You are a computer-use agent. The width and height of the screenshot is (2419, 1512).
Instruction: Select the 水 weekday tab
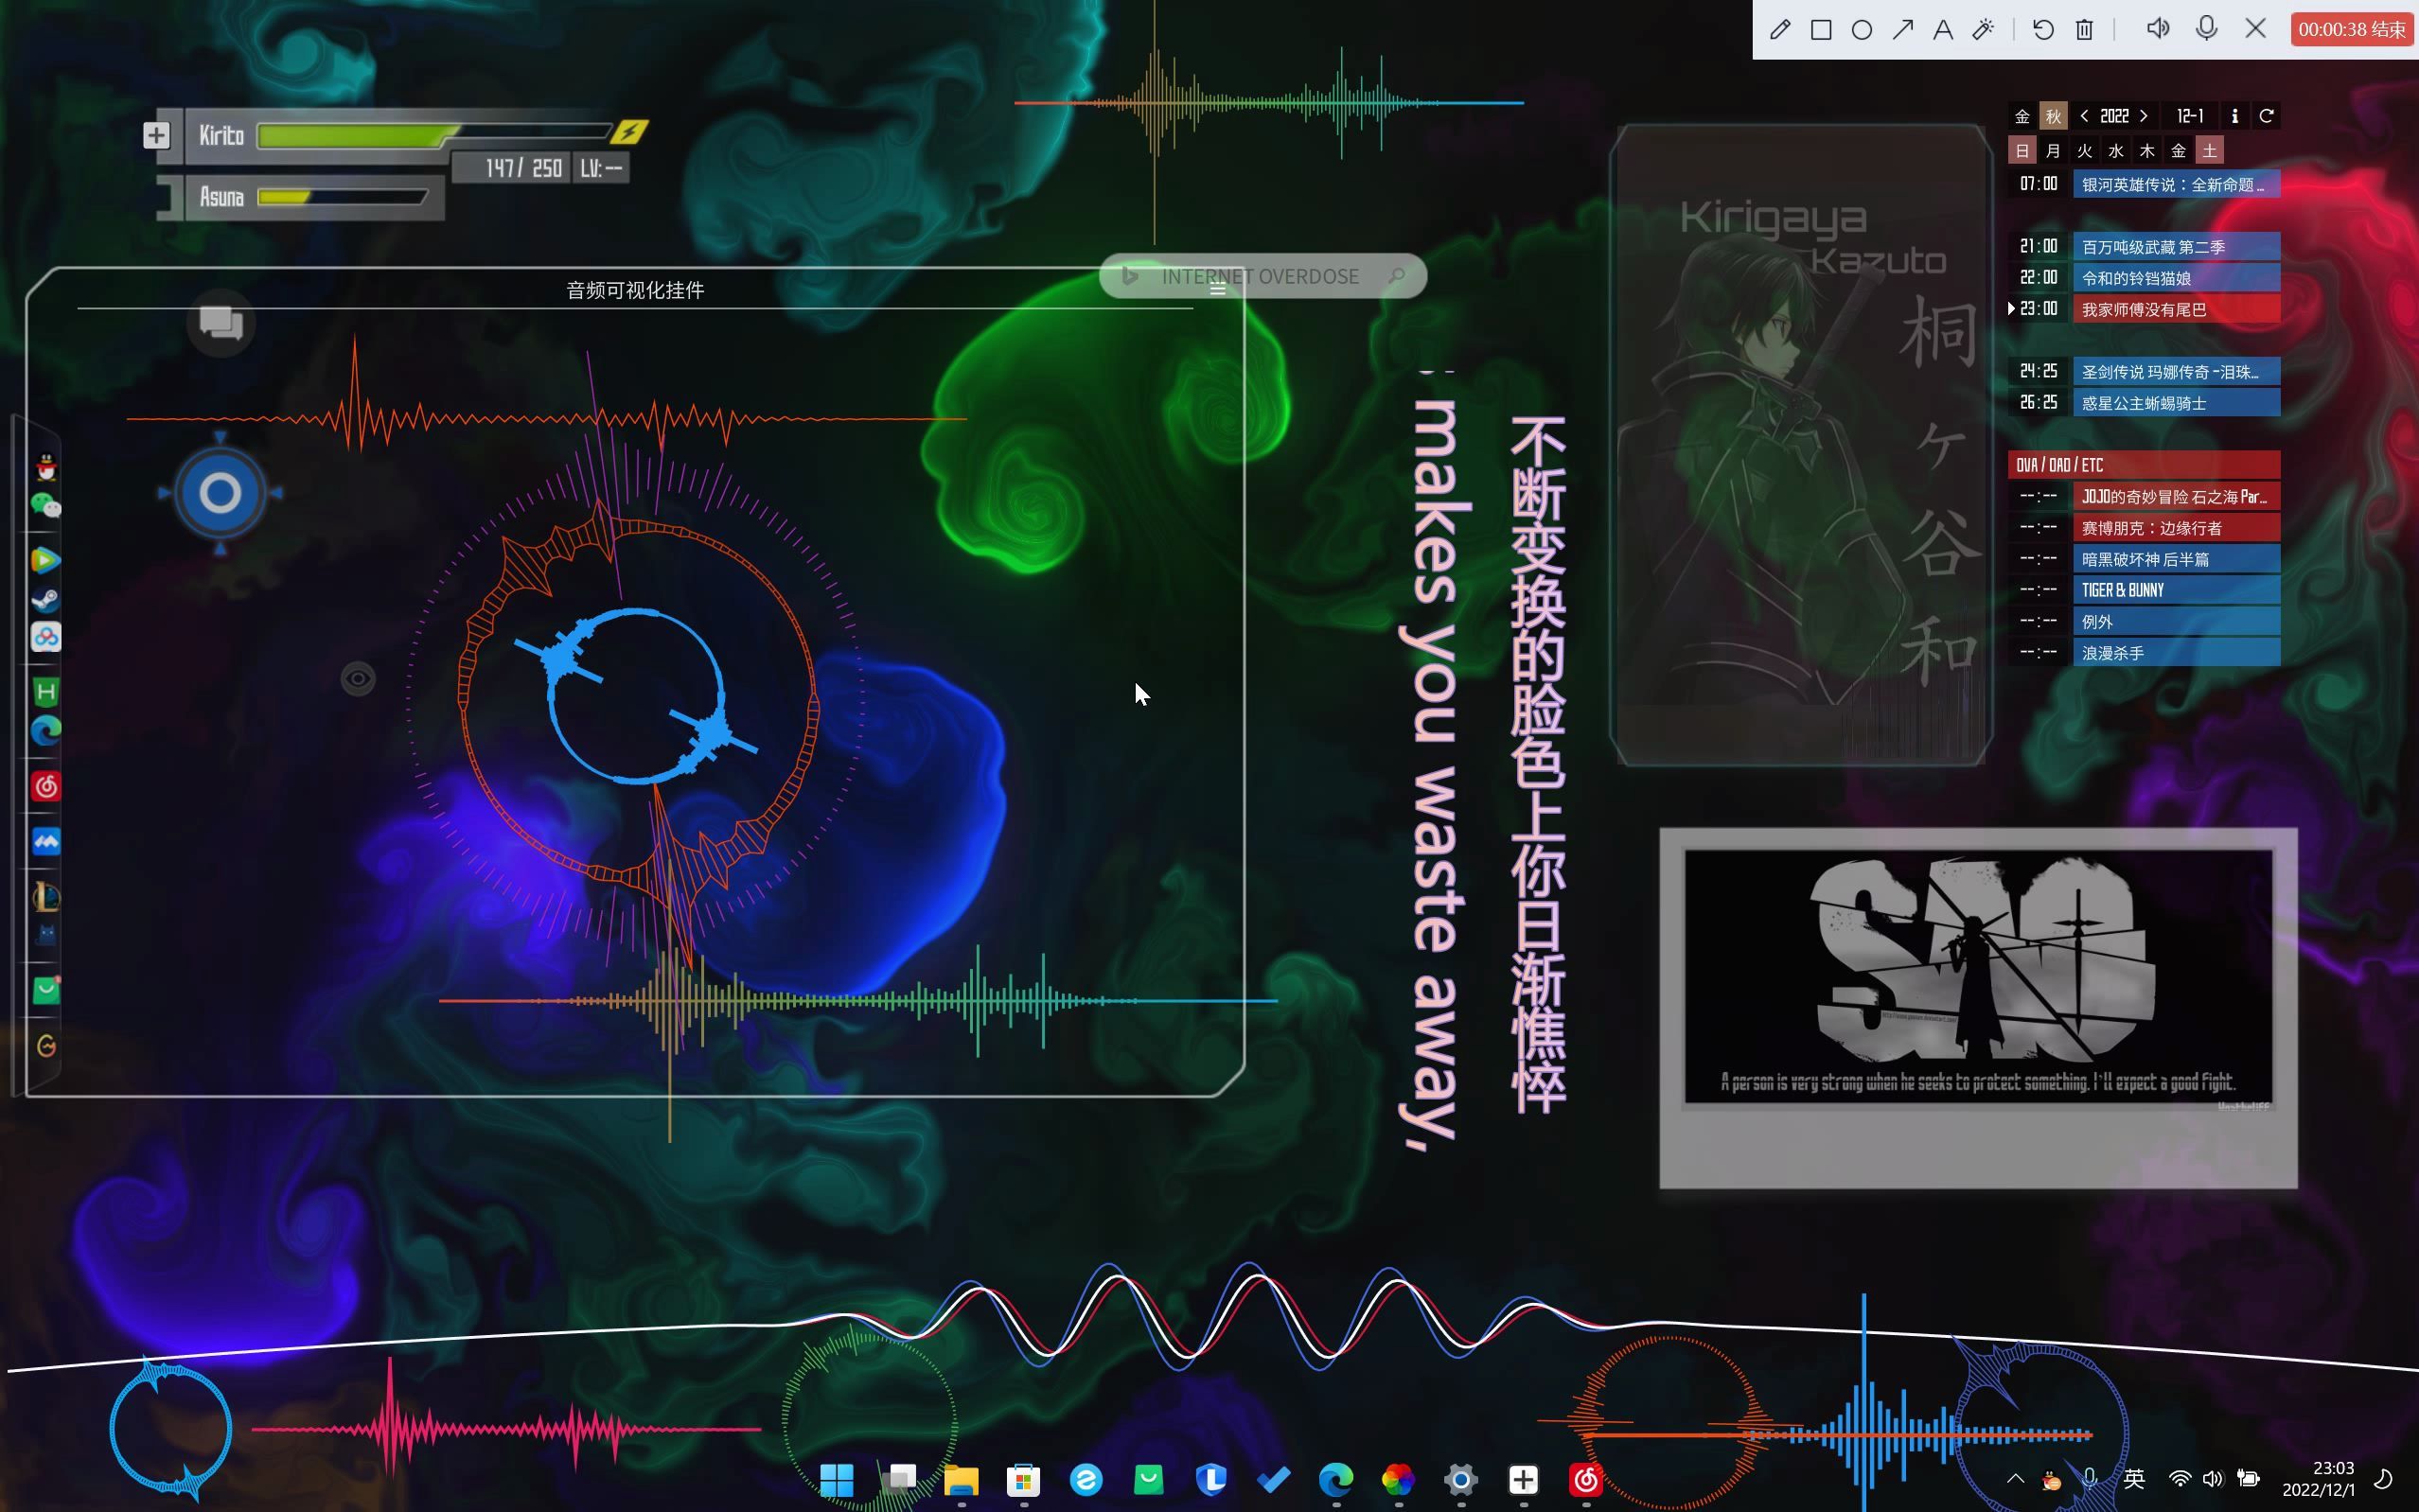[2115, 151]
